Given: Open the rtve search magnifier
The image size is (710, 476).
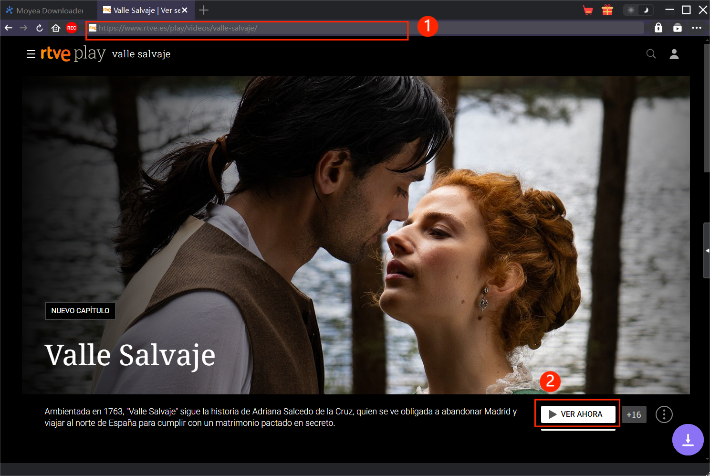Looking at the screenshot, I should (x=651, y=54).
